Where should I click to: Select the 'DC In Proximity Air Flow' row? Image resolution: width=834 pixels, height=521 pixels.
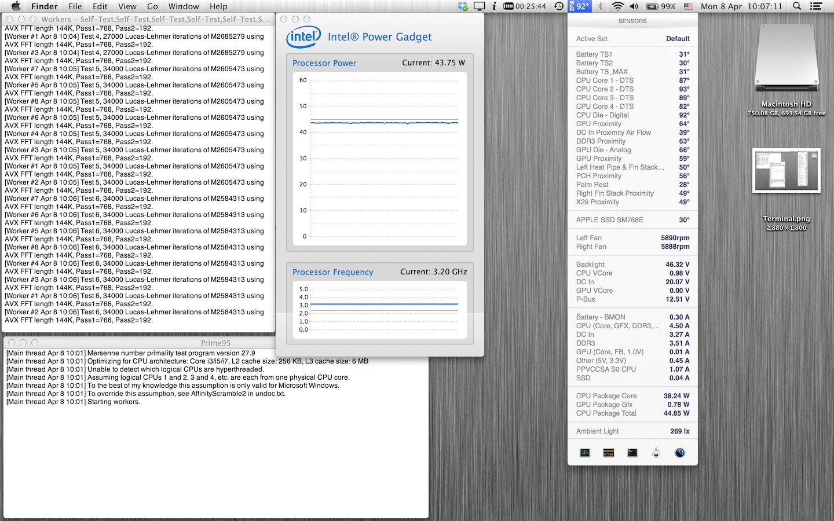[632, 133]
